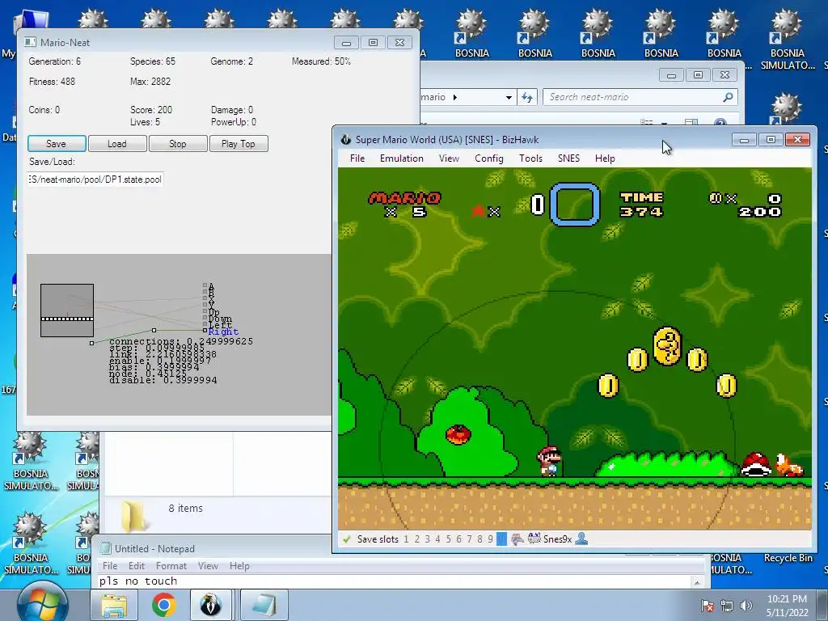828x621 pixels.
Task: Click the Mario-Neat window icon
Action: (x=30, y=42)
